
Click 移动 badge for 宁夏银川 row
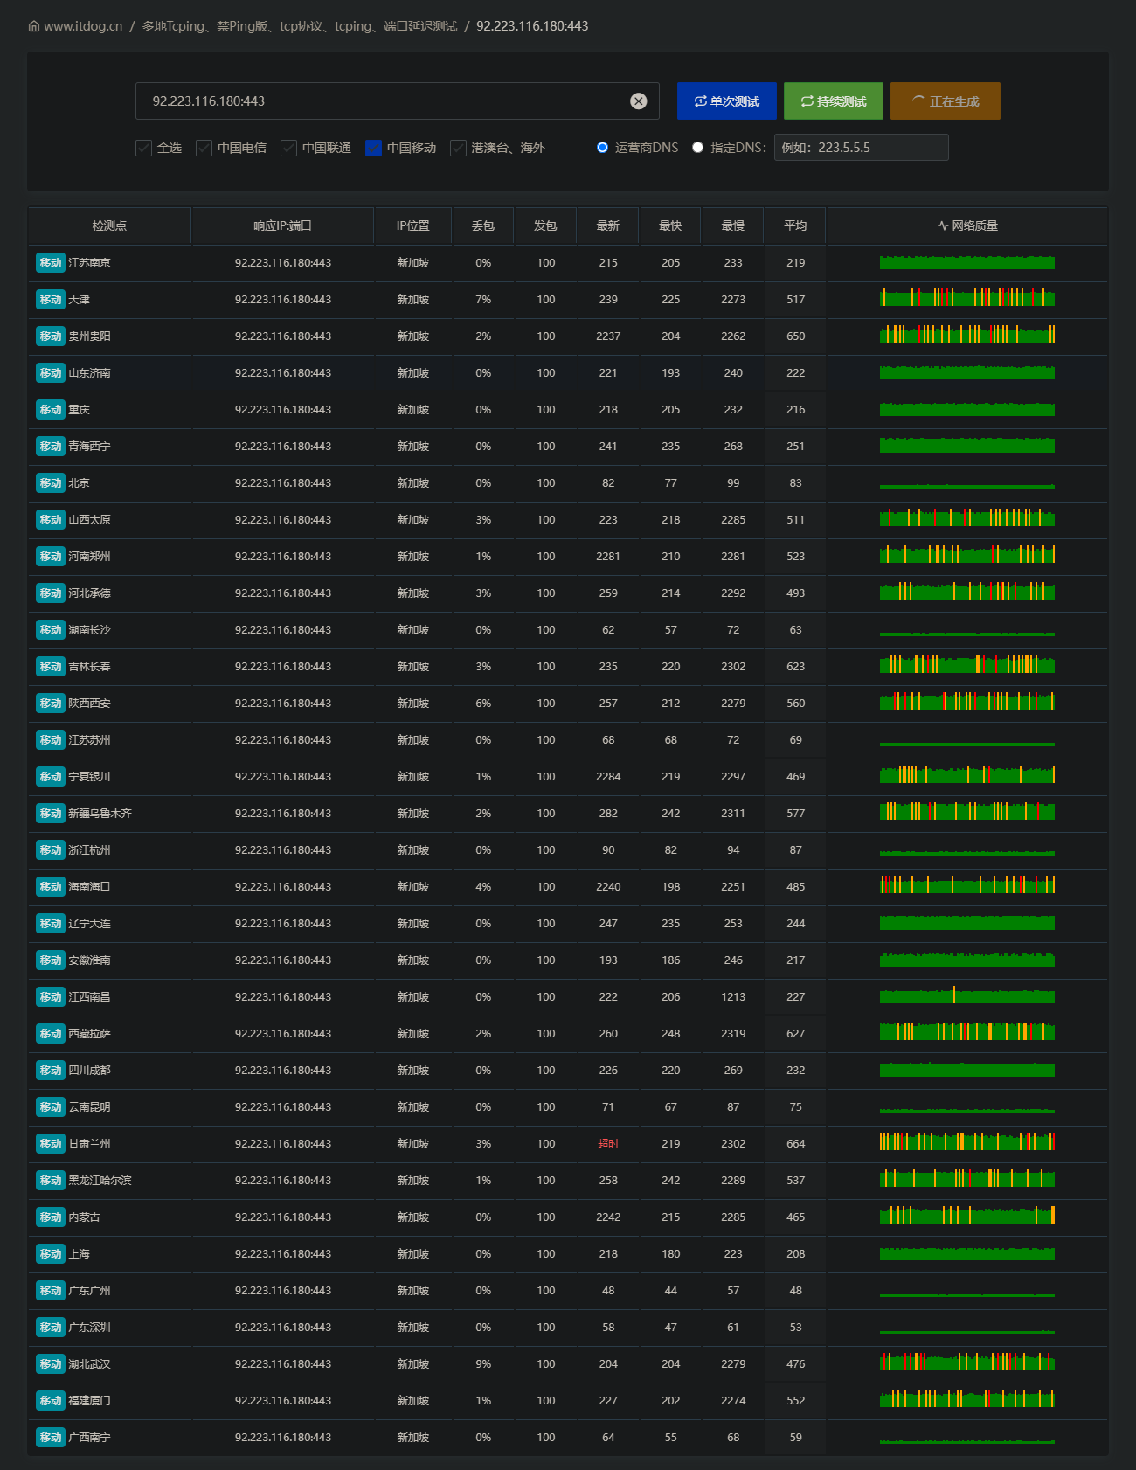(x=51, y=777)
